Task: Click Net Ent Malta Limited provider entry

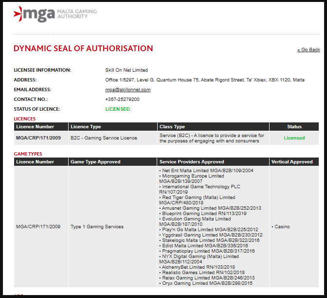Action: coord(206,171)
